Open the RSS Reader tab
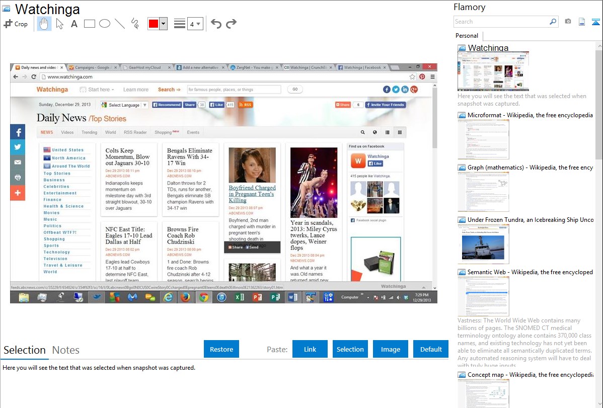Viewport: 603px width, 408px height. click(x=135, y=132)
